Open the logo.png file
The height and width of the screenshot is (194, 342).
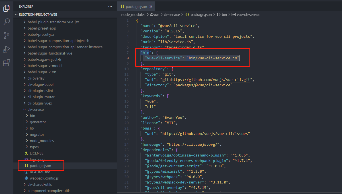tap(37, 159)
